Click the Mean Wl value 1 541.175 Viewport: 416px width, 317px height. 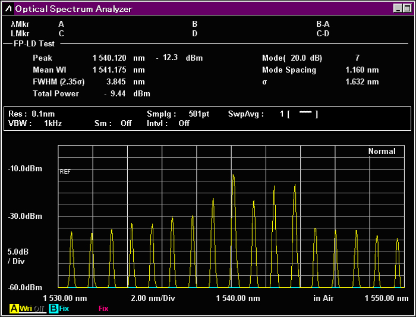click(109, 70)
